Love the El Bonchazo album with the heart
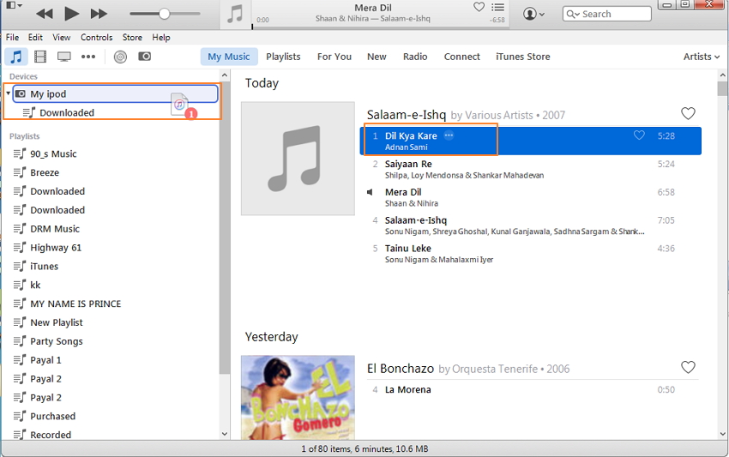729x457 pixels. [688, 368]
